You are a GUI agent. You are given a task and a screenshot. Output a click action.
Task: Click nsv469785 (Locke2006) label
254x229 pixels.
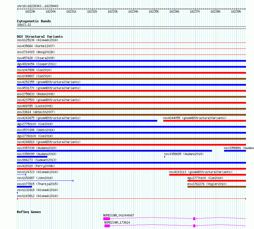35,106
